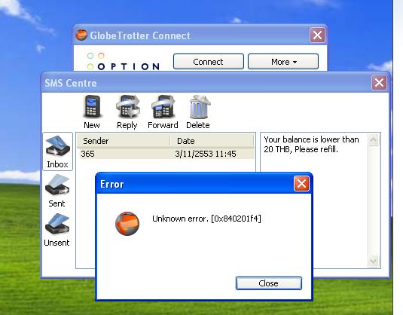Image resolution: width=403 pixels, height=315 pixels.
Task: Open the Sent folder
Action: point(56,191)
